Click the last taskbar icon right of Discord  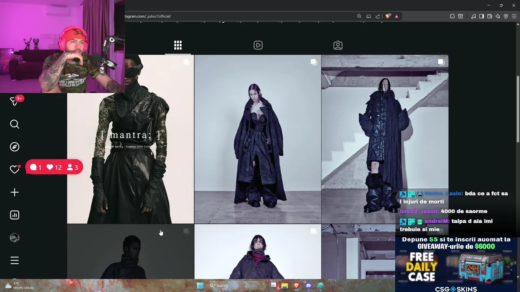pyautogui.click(x=320, y=286)
